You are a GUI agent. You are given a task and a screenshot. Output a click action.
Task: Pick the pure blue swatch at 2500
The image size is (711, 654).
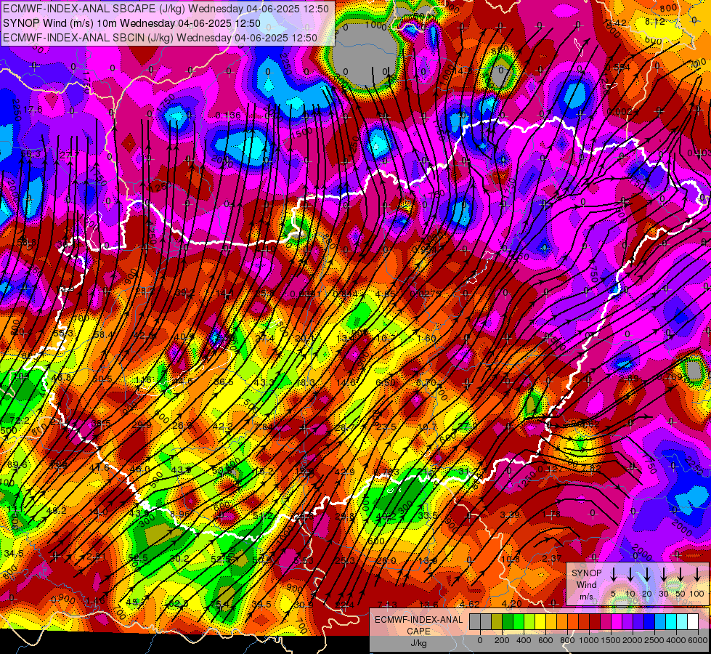point(649,622)
